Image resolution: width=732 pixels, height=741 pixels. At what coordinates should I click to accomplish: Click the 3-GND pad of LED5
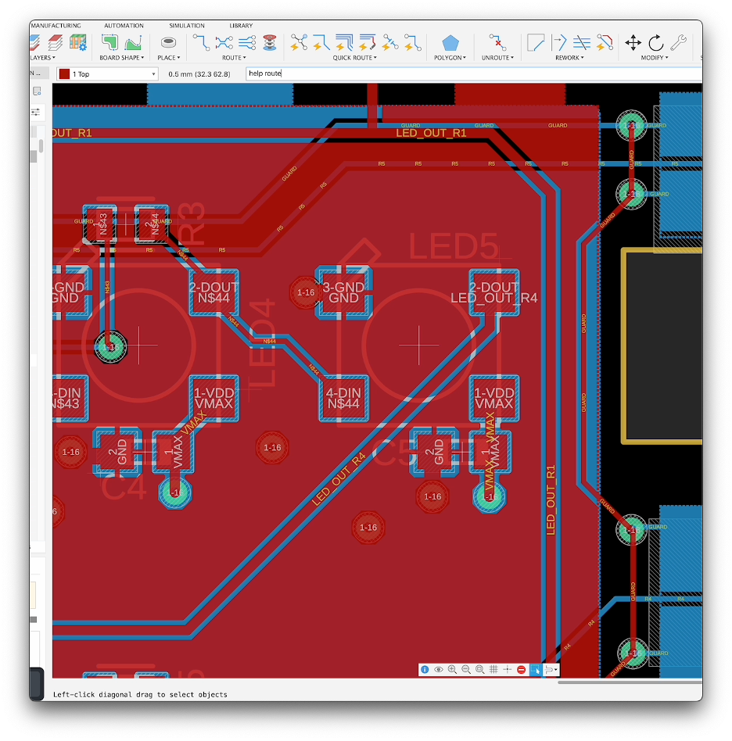click(x=344, y=292)
